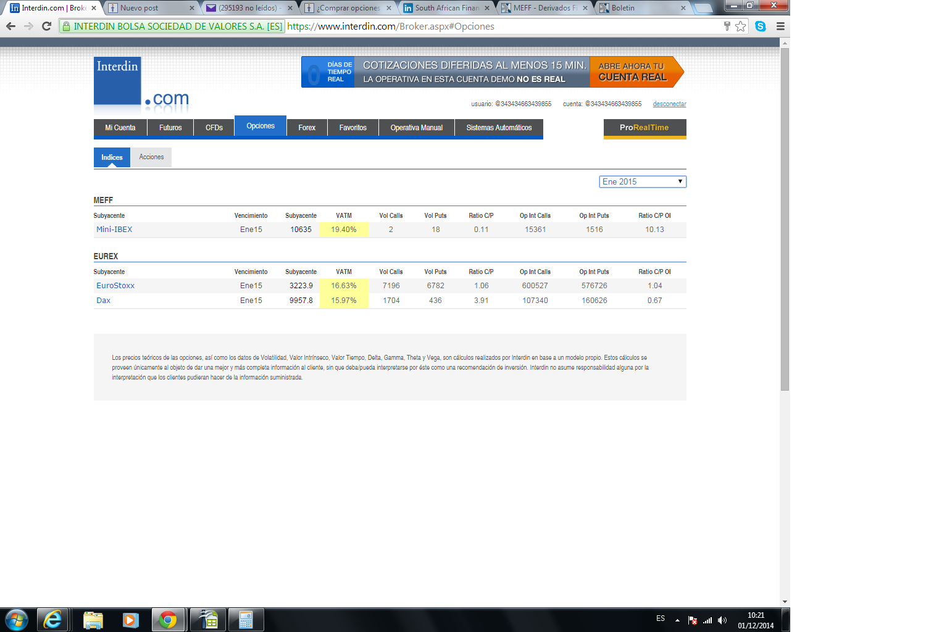Switch to the Comprar opciones tab
This screenshot has height=632, width=926.
pyautogui.click(x=348, y=8)
